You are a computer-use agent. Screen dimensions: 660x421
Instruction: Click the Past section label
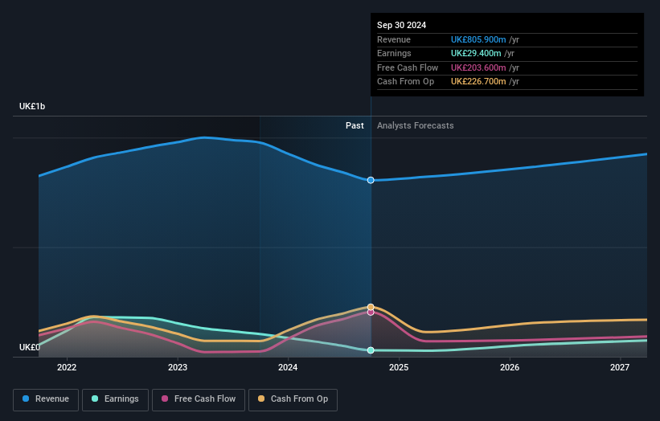tap(355, 125)
